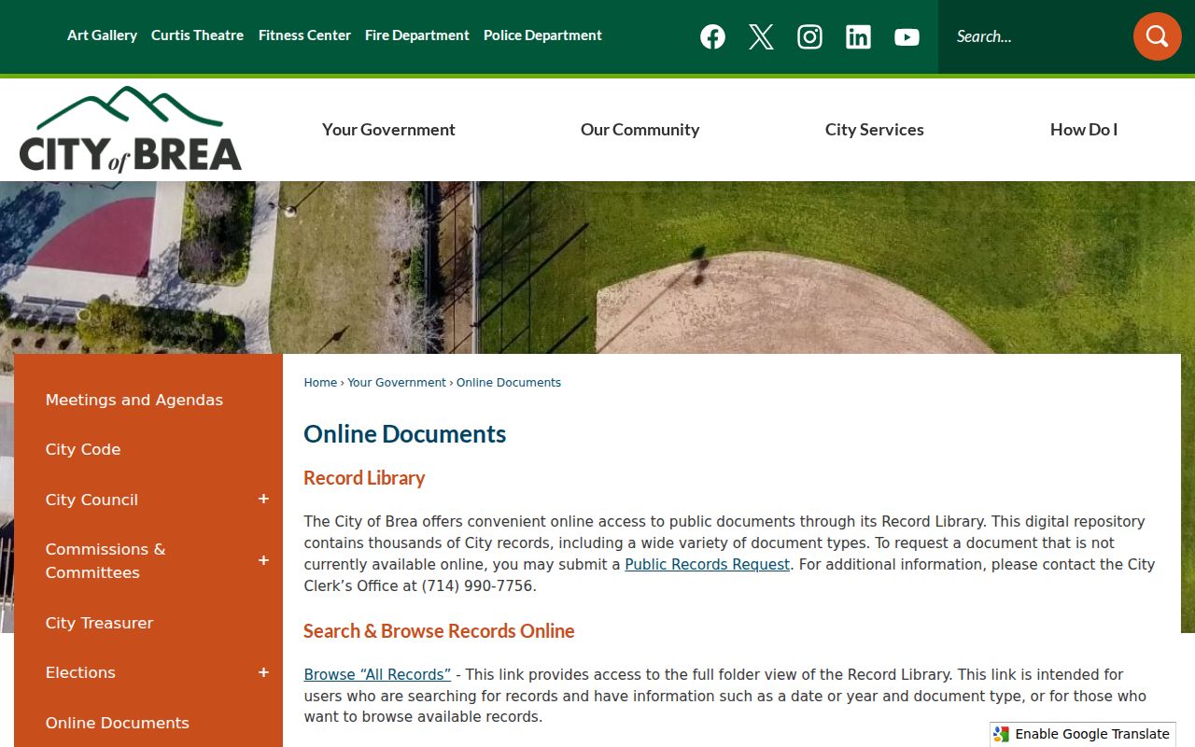Go to Curtis Theatre link
This screenshot has width=1195, height=747.
click(197, 35)
